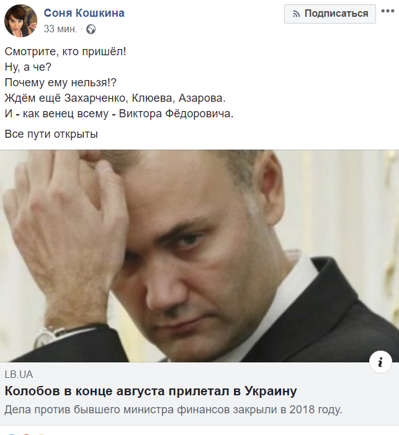399x435 pixels.
Task: Click the globe public-audience icon
Action: tap(91, 29)
